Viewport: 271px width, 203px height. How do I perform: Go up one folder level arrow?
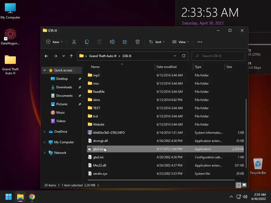[71, 56]
